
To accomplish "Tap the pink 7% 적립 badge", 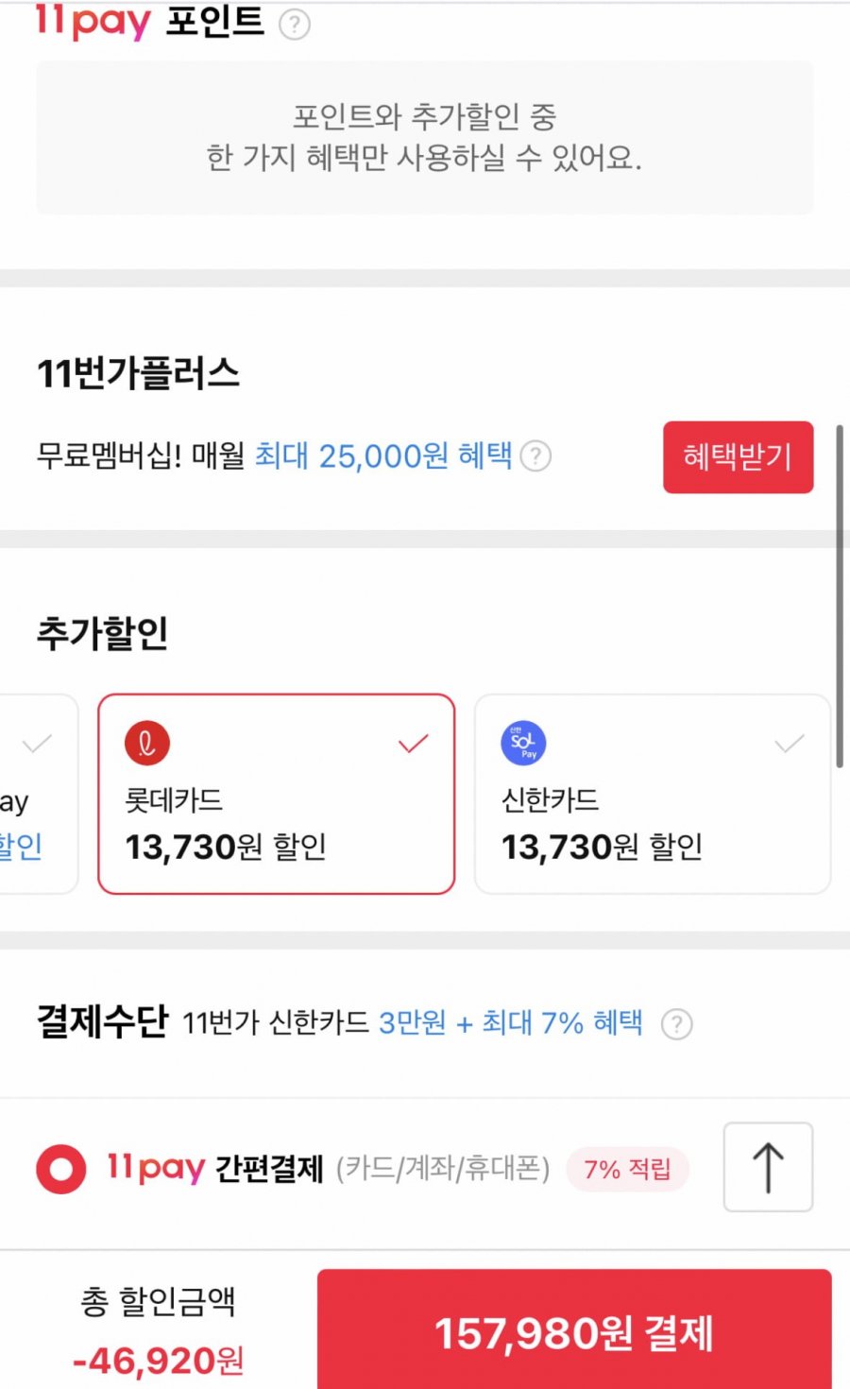I will point(627,1169).
